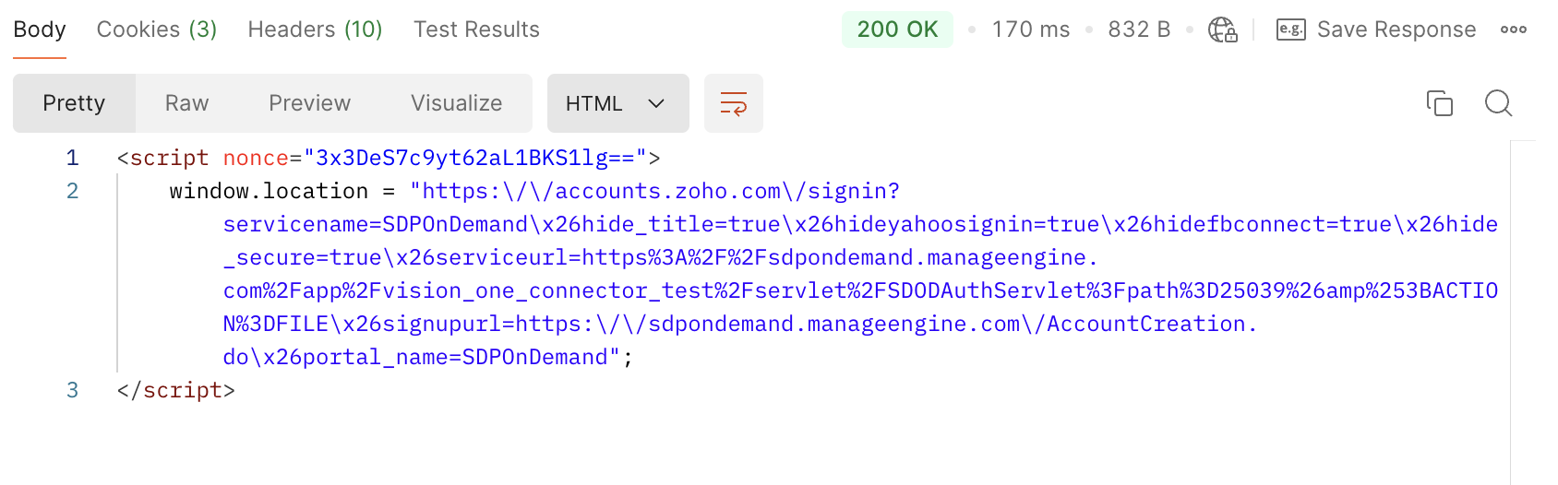1558x485 pixels.
Task: Click the 832 B response size
Action: point(1139,30)
